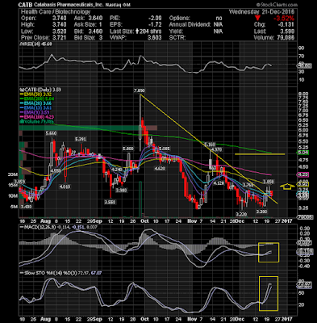The height and width of the screenshot is (323, 317).
Task: Select the CATB ticker symbol in header
Action: [24, 5]
